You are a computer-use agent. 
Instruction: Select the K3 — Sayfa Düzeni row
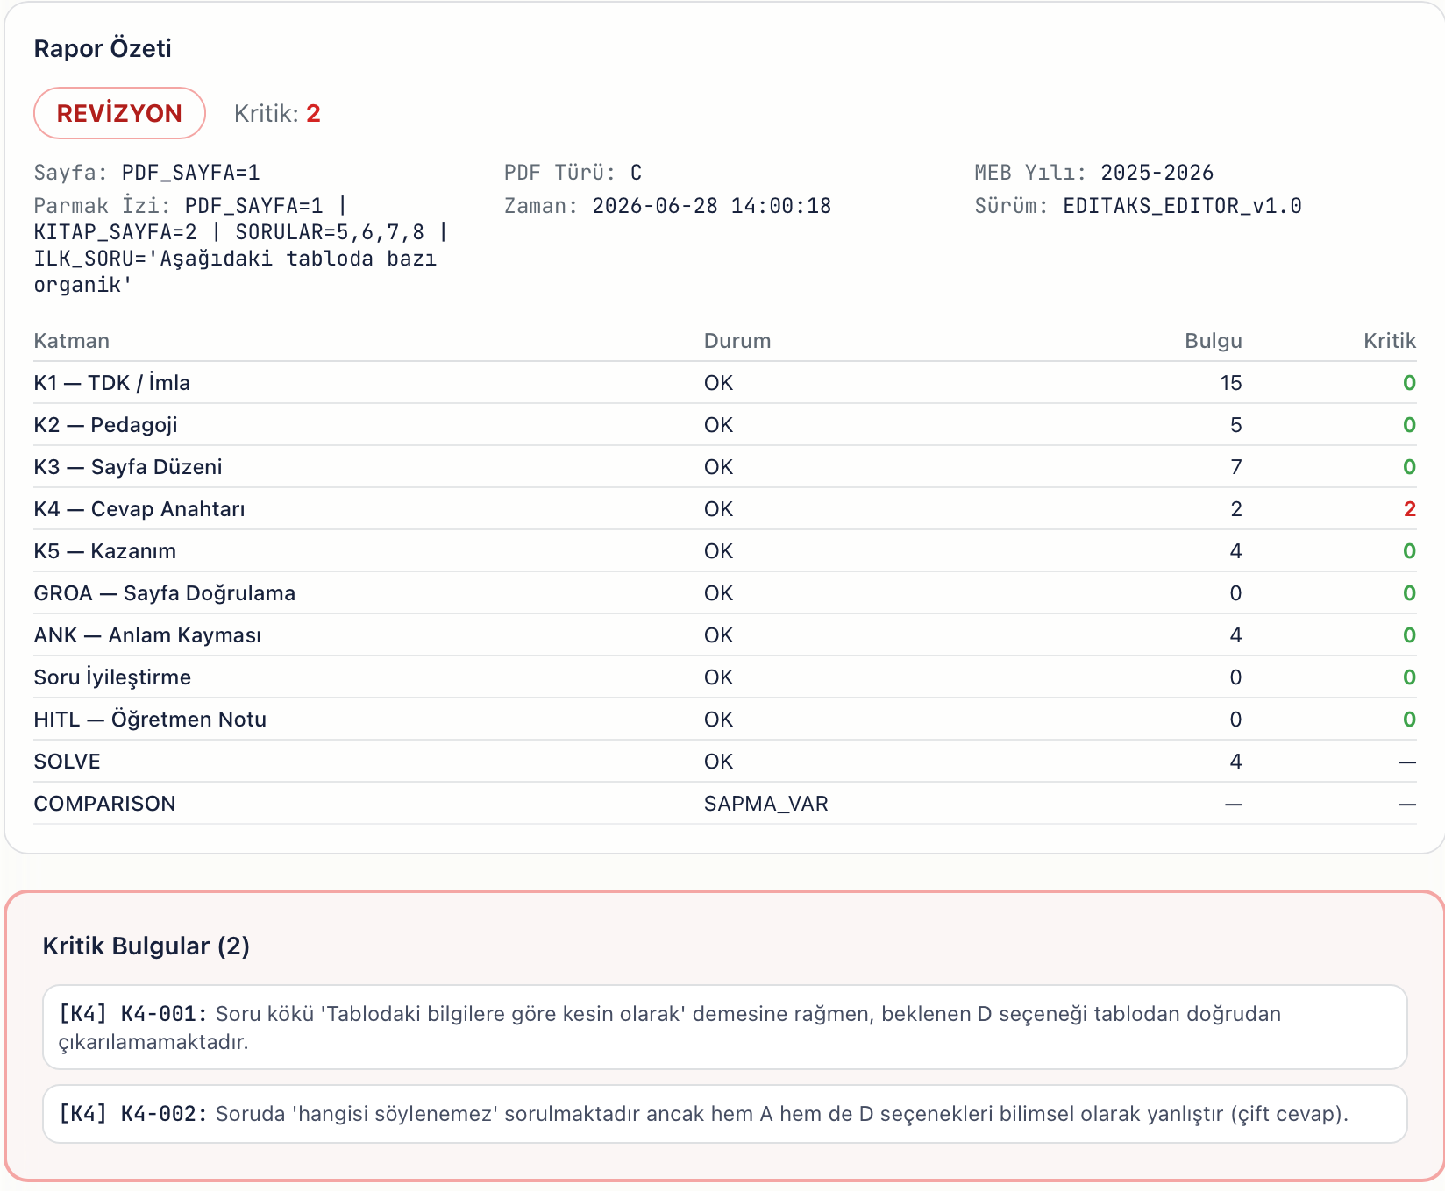coord(725,467)
